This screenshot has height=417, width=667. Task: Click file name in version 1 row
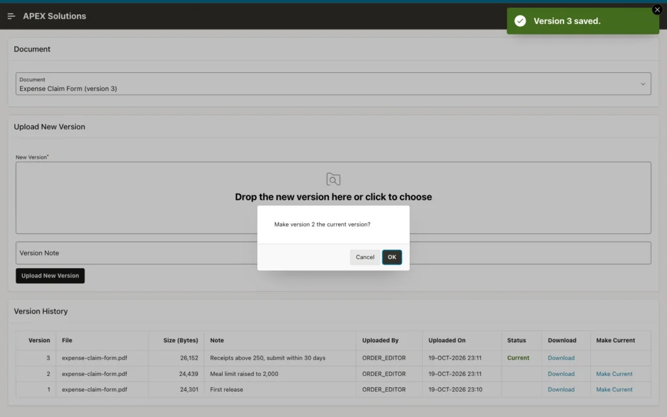pyautogui.click(x=94, y=390)
